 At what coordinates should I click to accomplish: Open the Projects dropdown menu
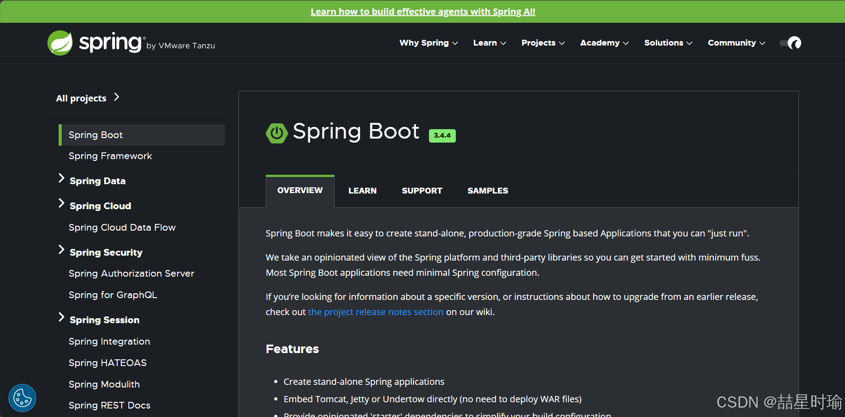(543, 43)
